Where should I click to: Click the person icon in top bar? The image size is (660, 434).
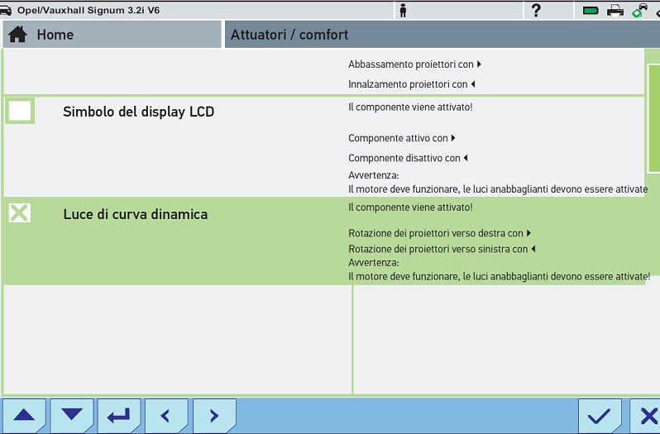(x=403, y=10)
